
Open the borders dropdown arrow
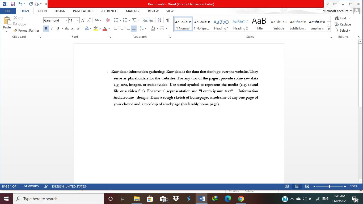167,28
